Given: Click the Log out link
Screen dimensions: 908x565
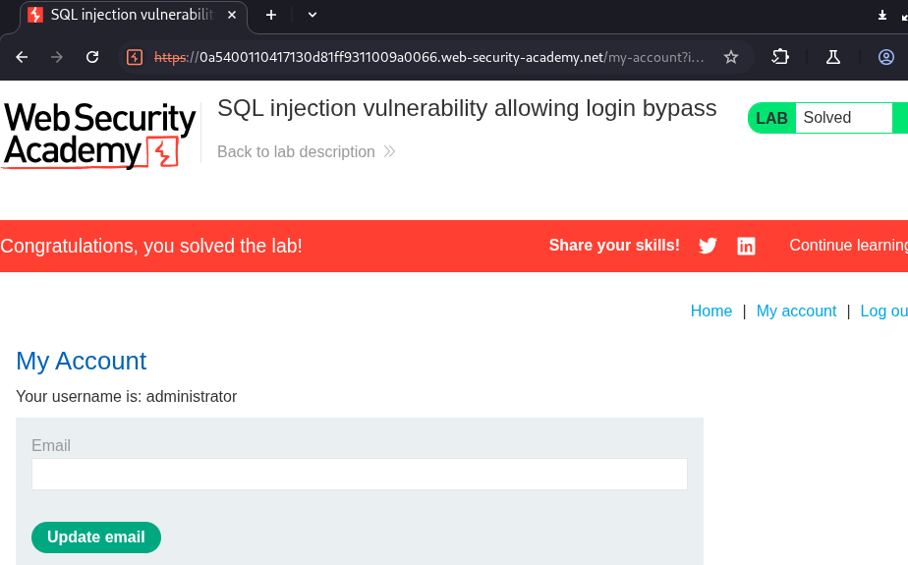Looking at the screenshot, I should pyautogui.click(x=883, y=311).
